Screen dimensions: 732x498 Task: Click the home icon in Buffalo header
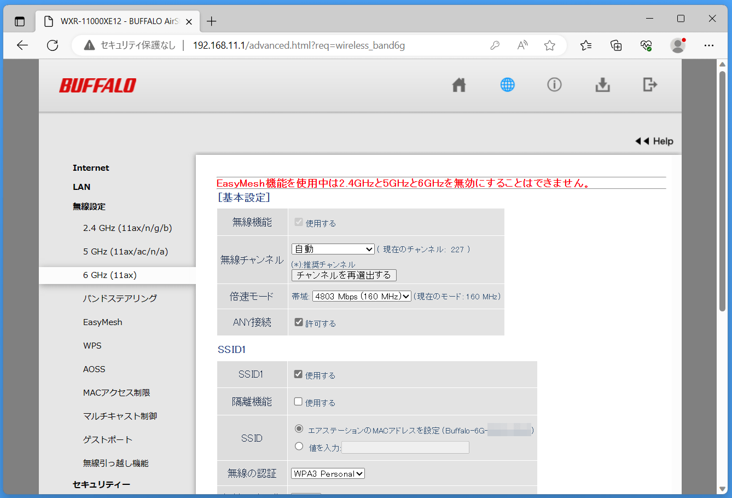click(x=459, y=85)
